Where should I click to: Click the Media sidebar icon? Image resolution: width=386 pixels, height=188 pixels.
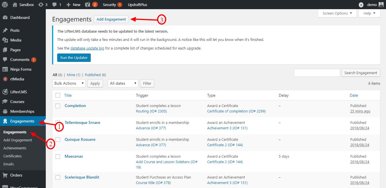pos(5,40)
